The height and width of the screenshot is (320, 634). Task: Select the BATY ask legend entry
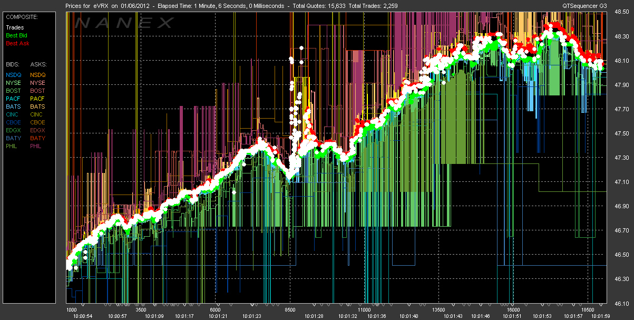coord(38,138)
